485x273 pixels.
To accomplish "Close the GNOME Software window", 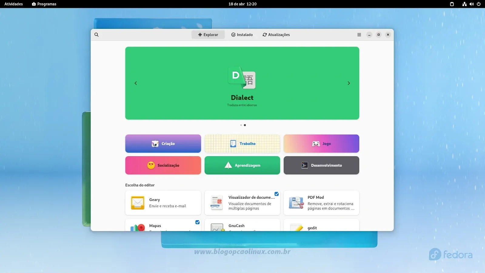I will [388, 35].
